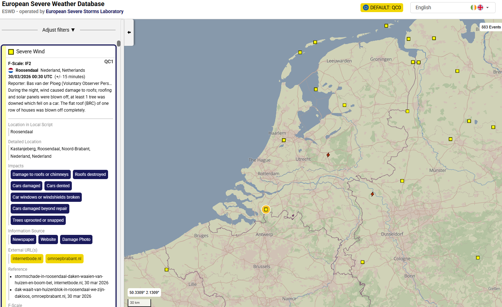Screen dimensions: 502x307
Task: Click the F-Scale: IF2 text
Action: coord(20,64)
